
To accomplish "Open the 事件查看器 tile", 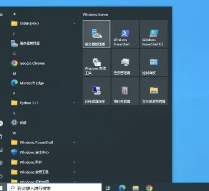I will [x=125, y=91].
